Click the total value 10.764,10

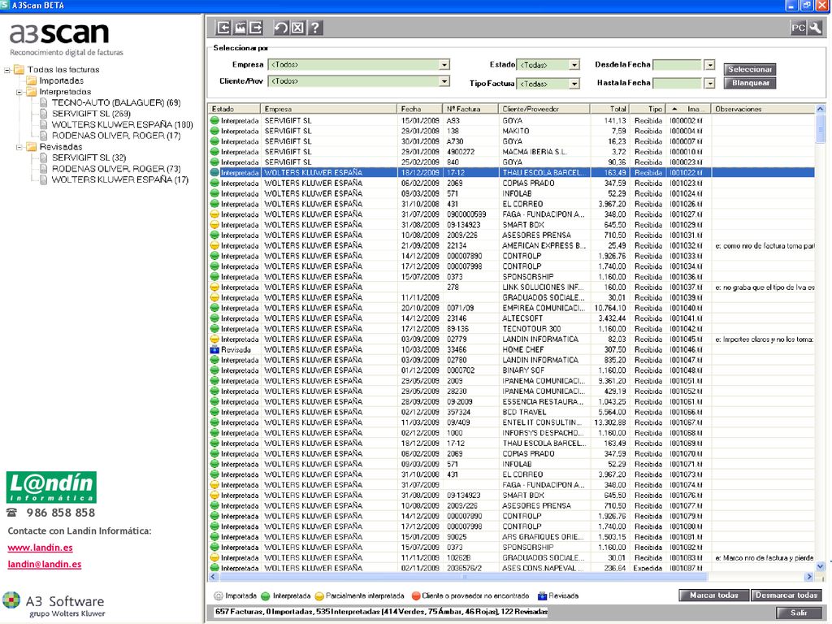tap(610, 308)
